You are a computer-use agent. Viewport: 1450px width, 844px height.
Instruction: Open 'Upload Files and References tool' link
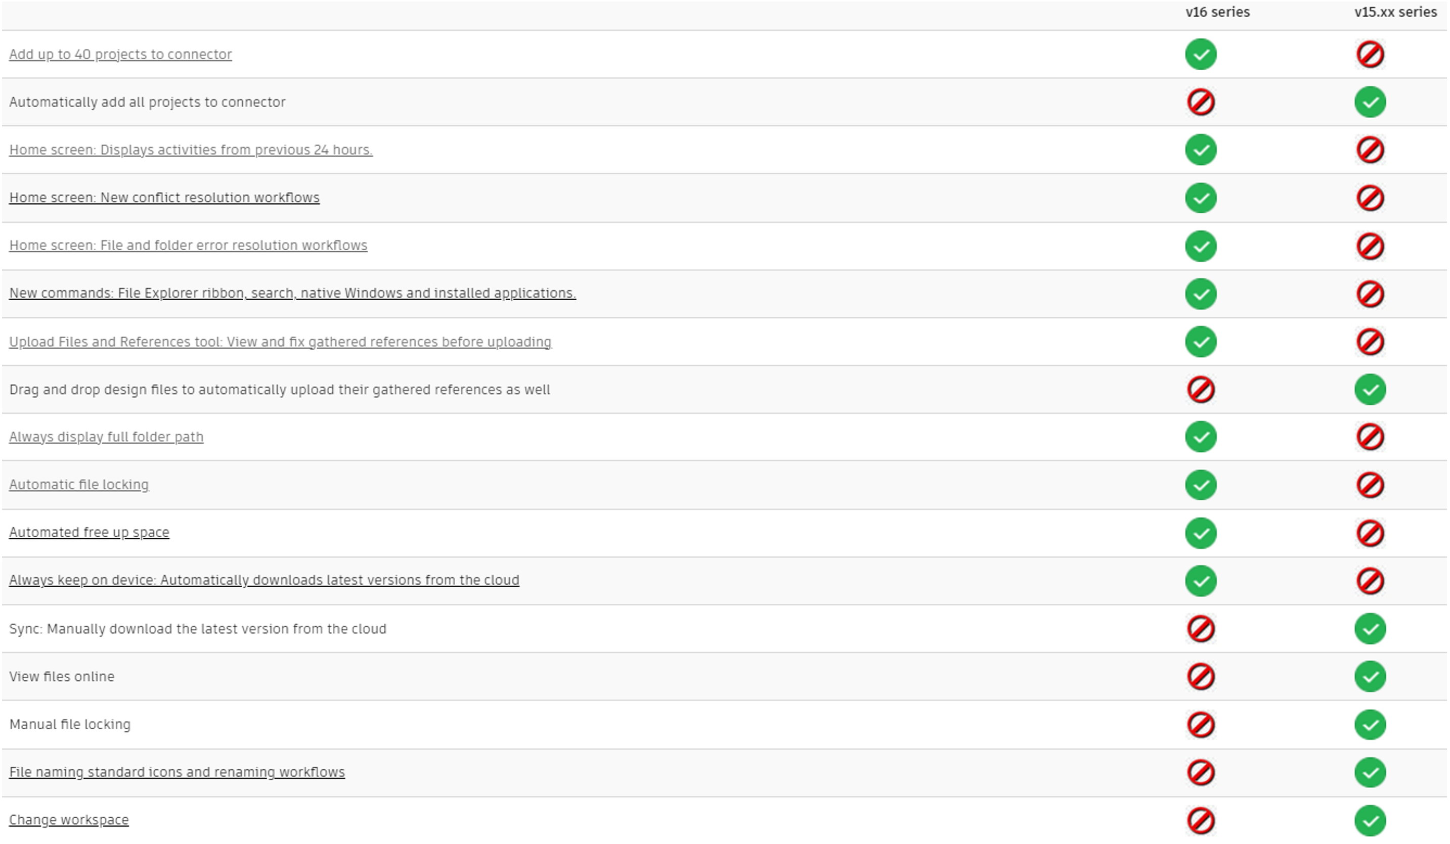pyautogui.click(x=280, y=342)
